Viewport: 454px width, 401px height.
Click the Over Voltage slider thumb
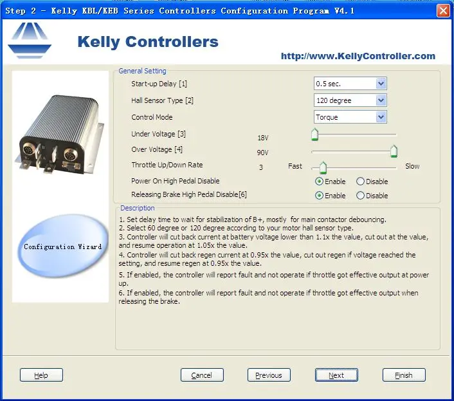coord(394,151)
